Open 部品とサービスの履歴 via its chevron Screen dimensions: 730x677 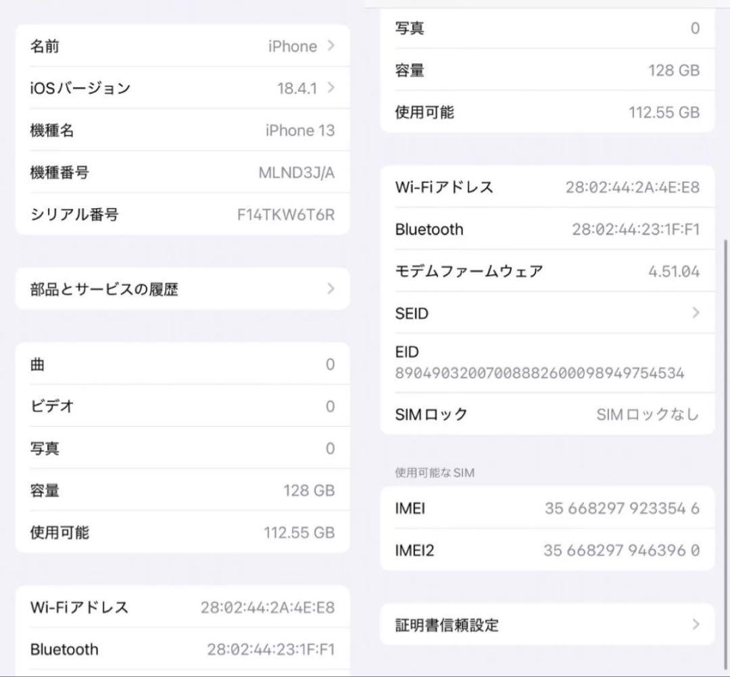(331, 289)
